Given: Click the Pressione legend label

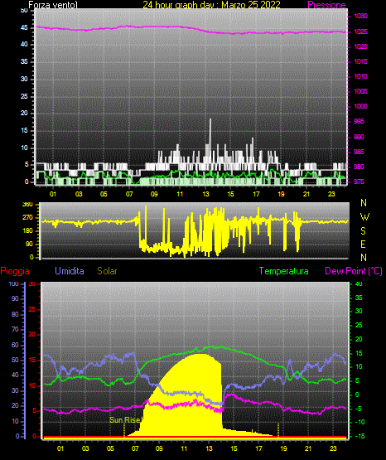Looking at the screenshot, I should point(326,5).
